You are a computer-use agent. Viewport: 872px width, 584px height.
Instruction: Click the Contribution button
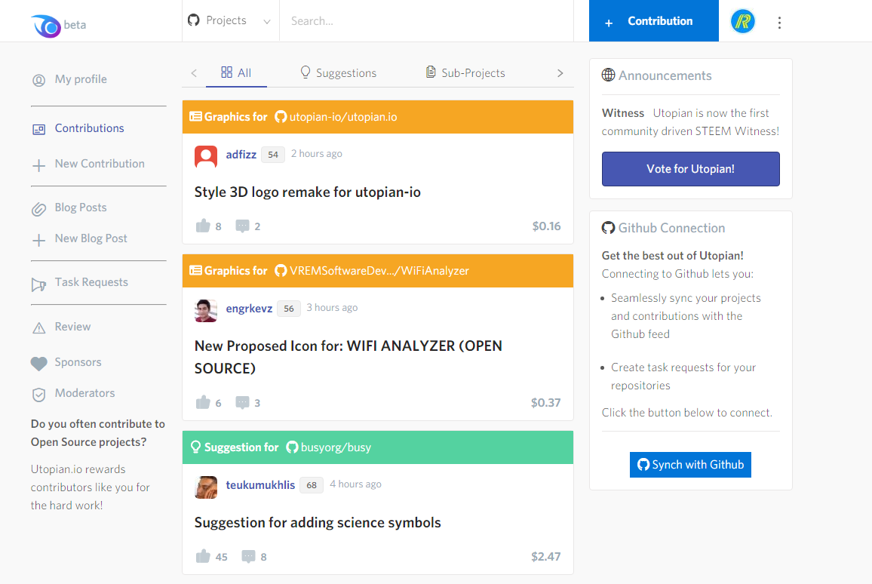[653, 21]
